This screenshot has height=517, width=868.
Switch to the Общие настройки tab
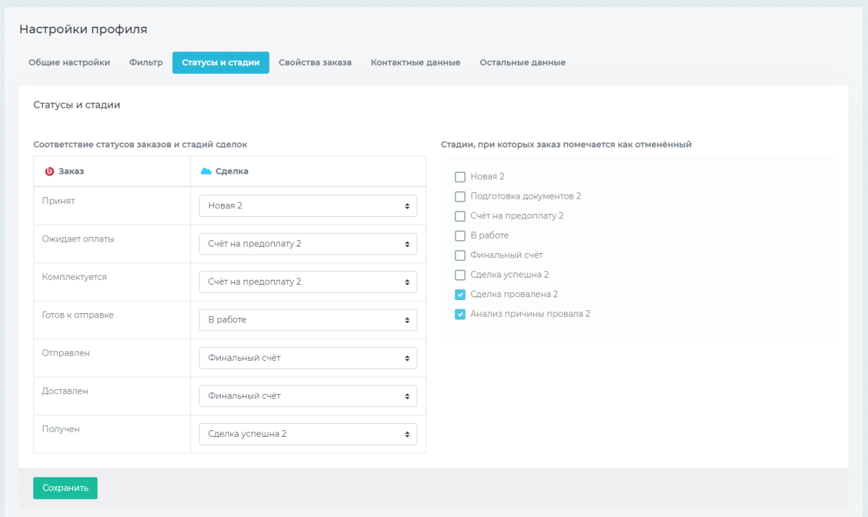(69, 63)
